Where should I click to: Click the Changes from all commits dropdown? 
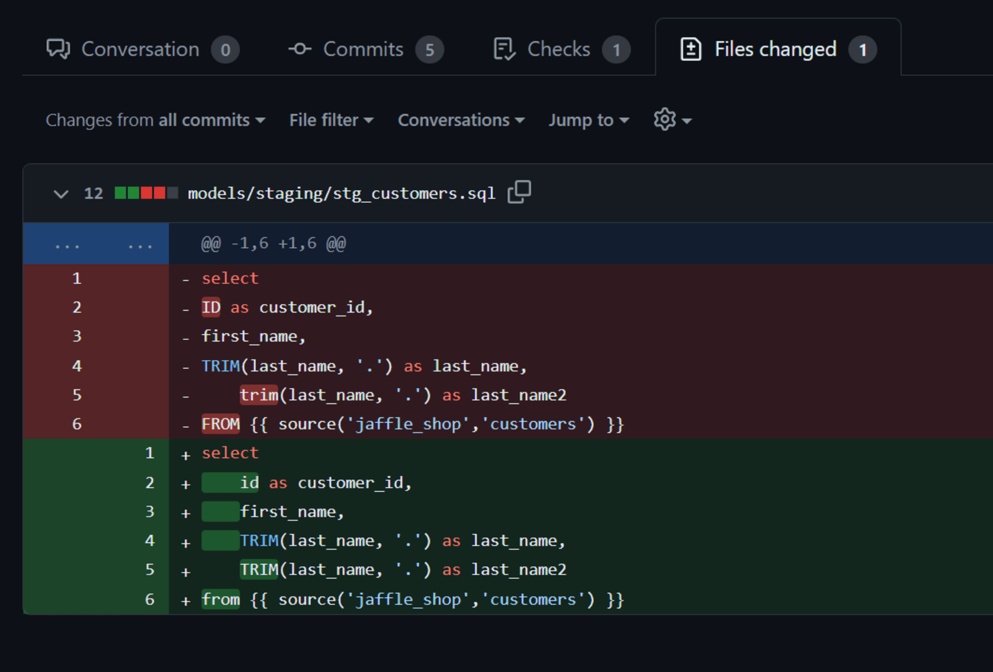pyautogui.click(x=153, y=120)
